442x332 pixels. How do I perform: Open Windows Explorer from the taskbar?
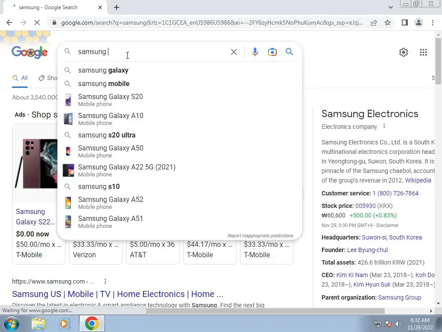click(38, 324)
